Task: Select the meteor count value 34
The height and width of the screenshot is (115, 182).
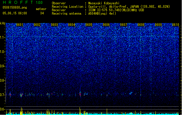Action: [42, 13]
